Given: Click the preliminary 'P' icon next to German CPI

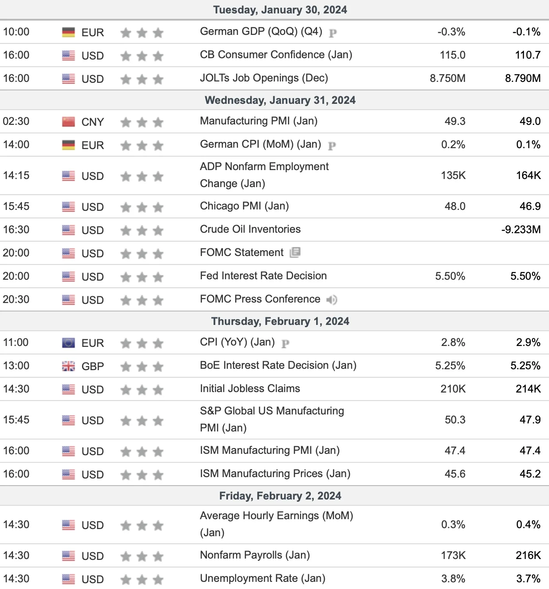Looking at the screenshot, I should [x=332, y=145].
